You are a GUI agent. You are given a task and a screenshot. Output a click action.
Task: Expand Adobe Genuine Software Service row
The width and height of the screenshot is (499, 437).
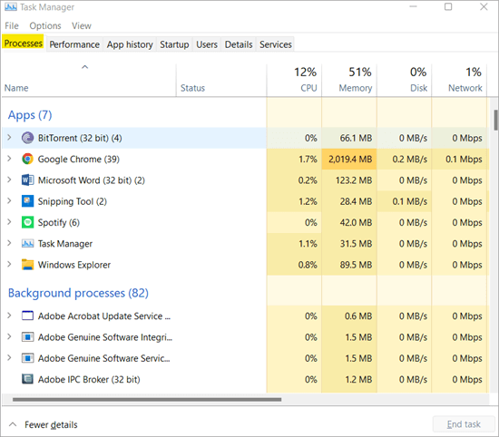click(9, 357)
